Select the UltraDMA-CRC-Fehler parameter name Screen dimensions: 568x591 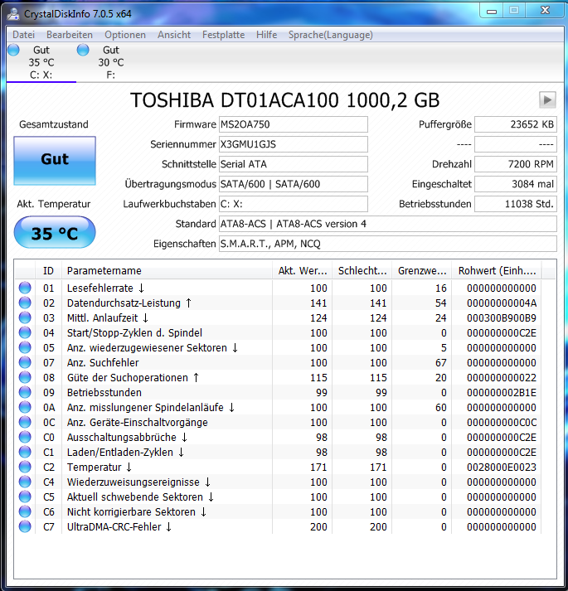click(119, 526)
